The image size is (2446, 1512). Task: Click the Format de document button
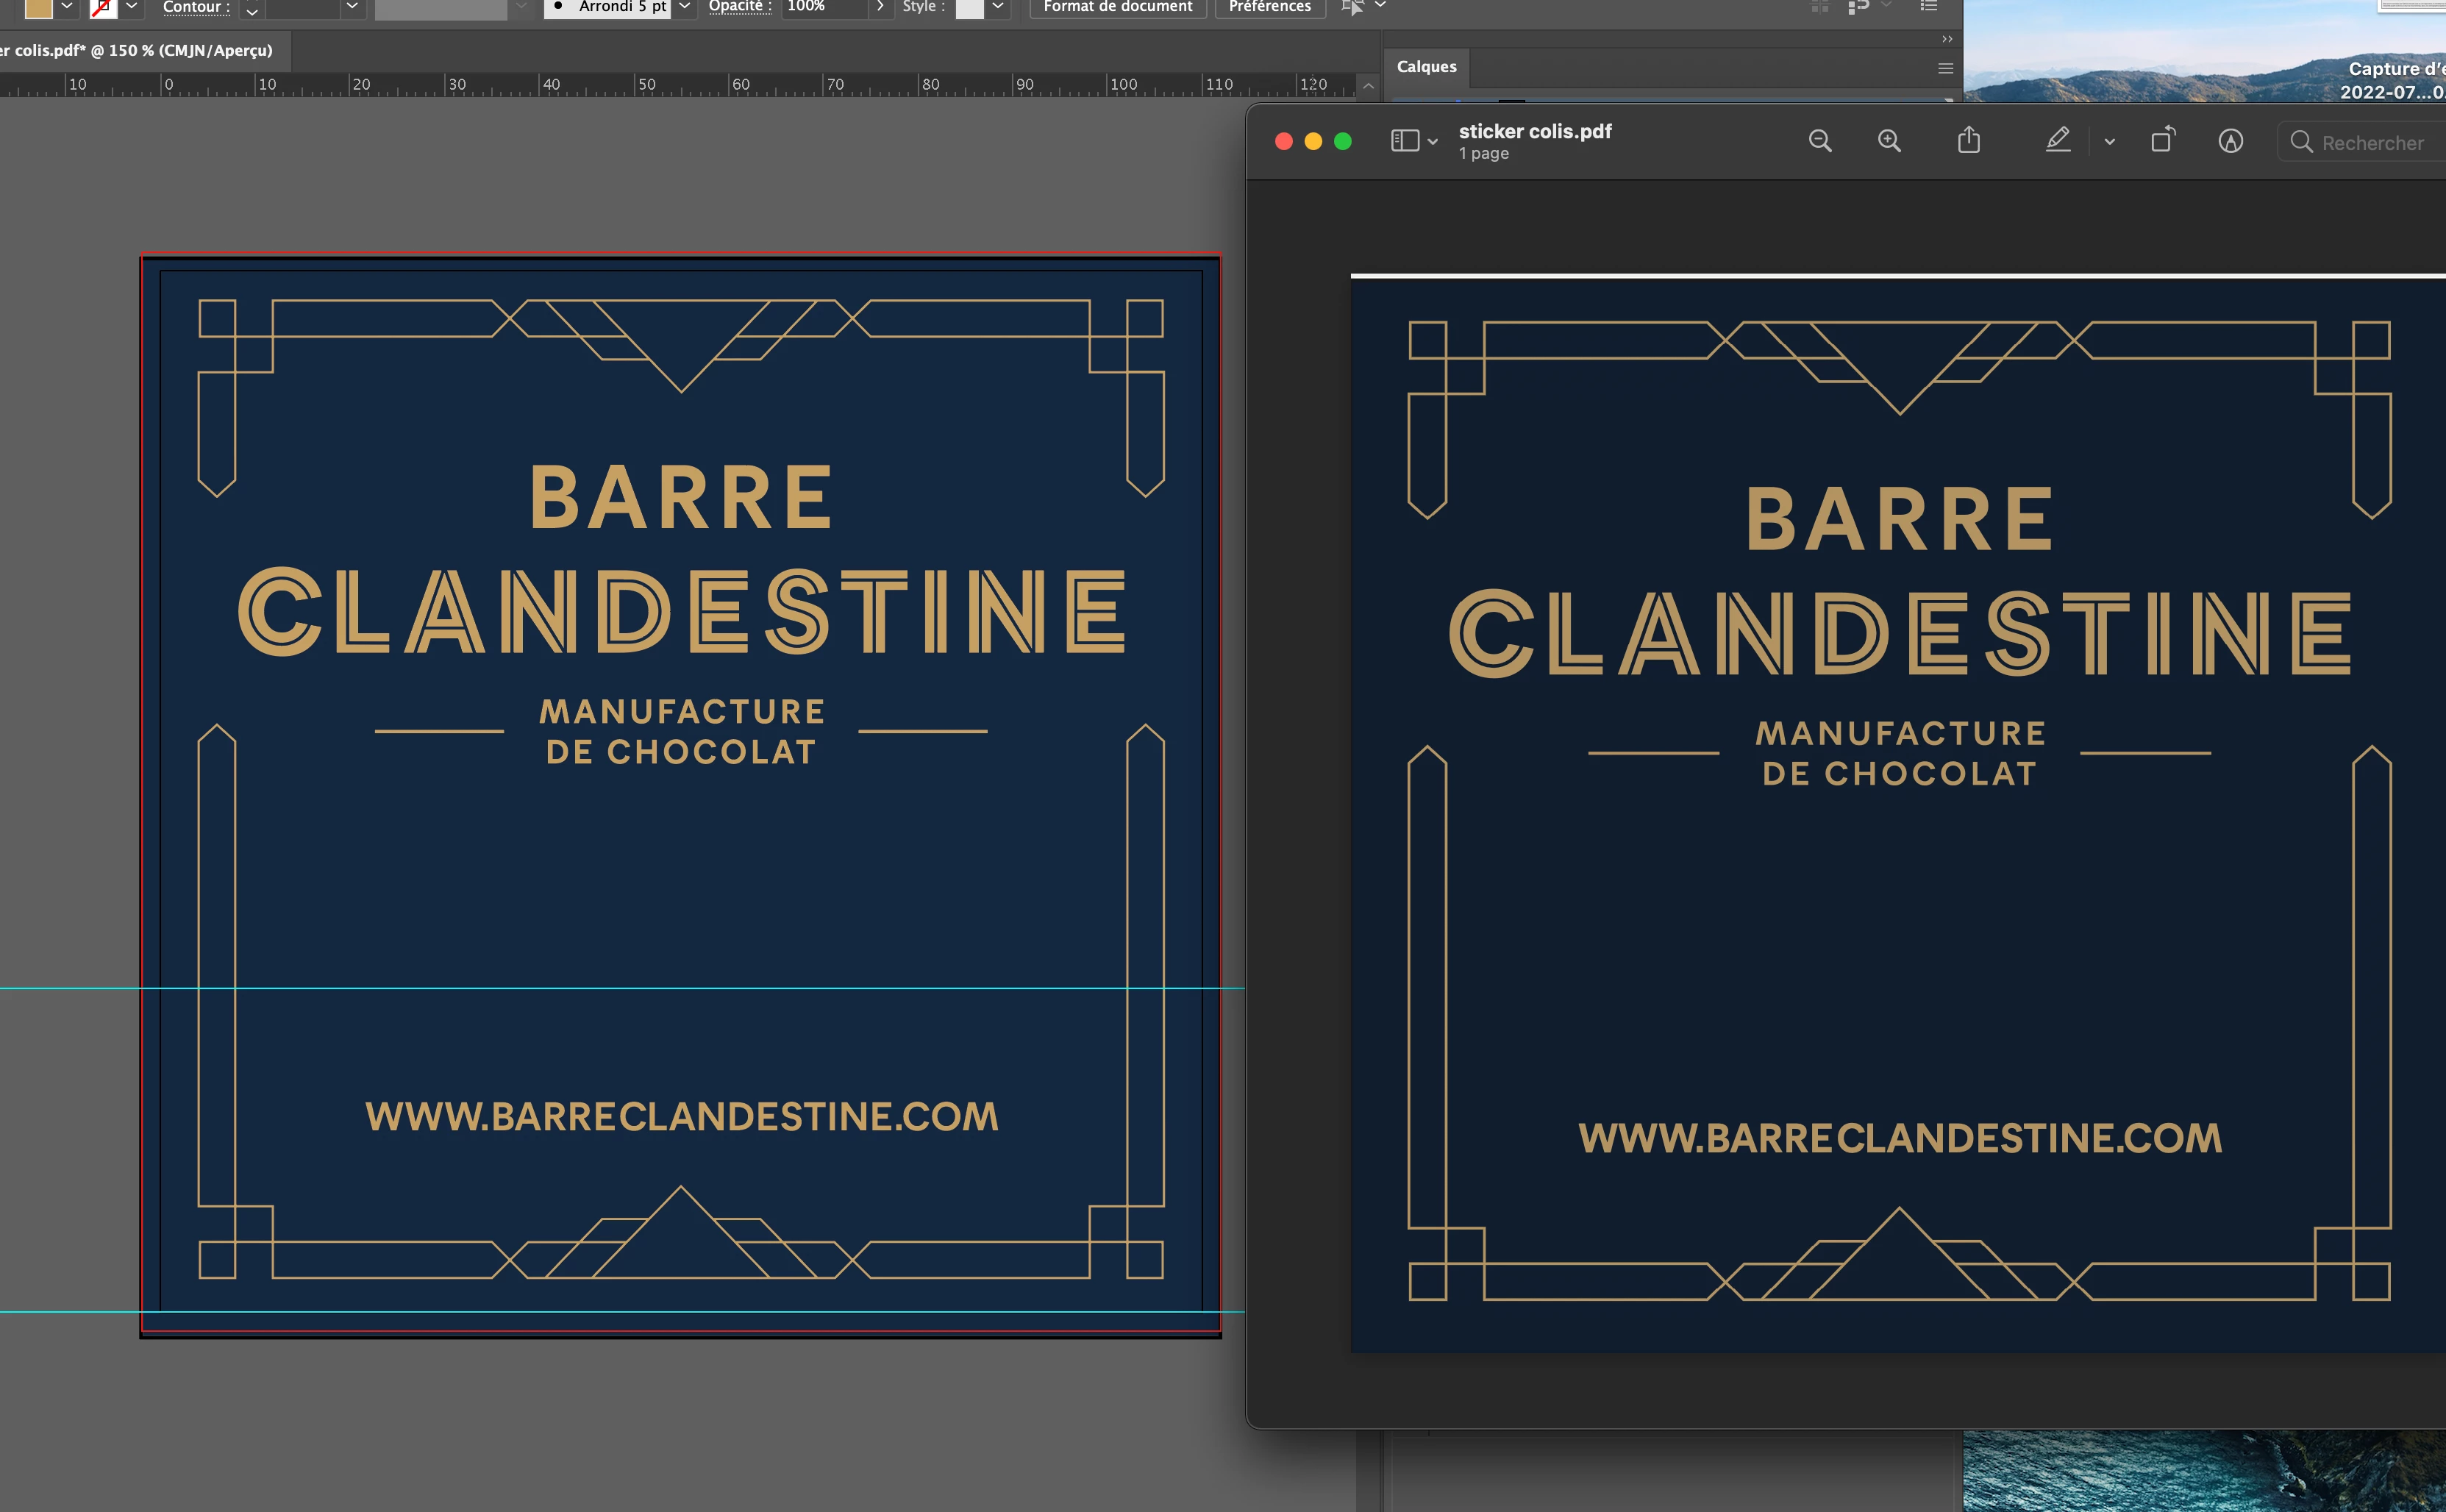[1117, 7]
